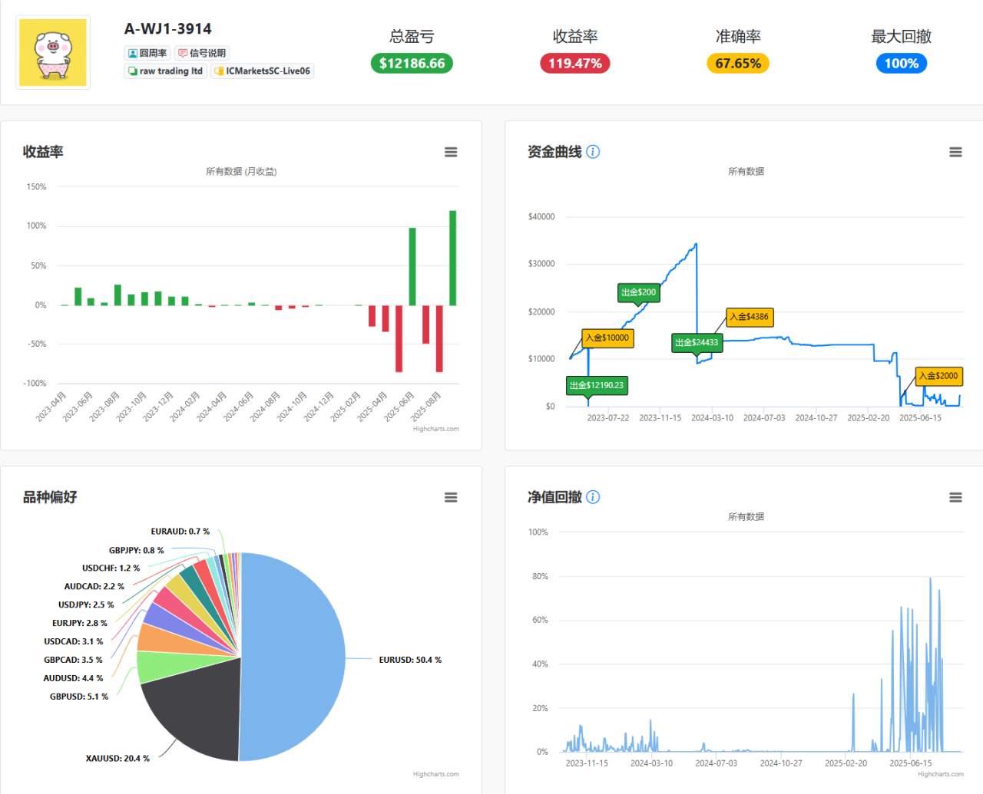The height and width of the screenshot is (794, 983).
Task: Open the 圆周率 tag
Action: [147, 53]
